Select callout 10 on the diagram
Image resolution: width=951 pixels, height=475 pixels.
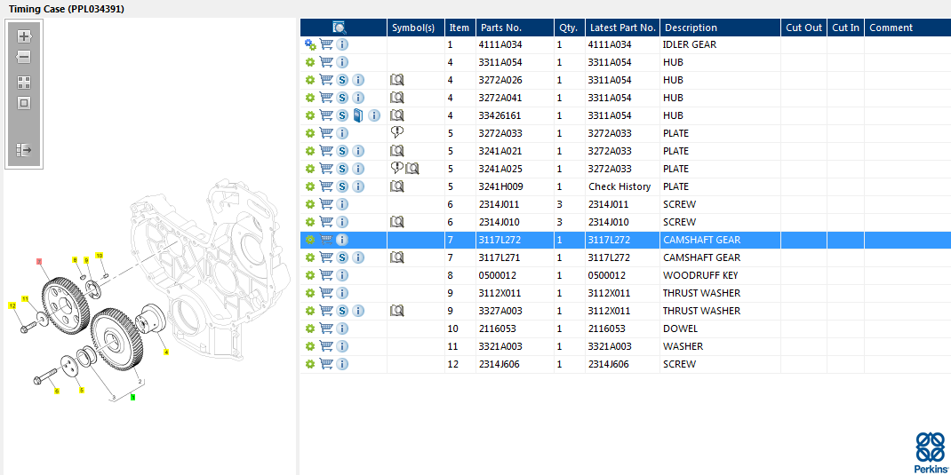point(100,255)
